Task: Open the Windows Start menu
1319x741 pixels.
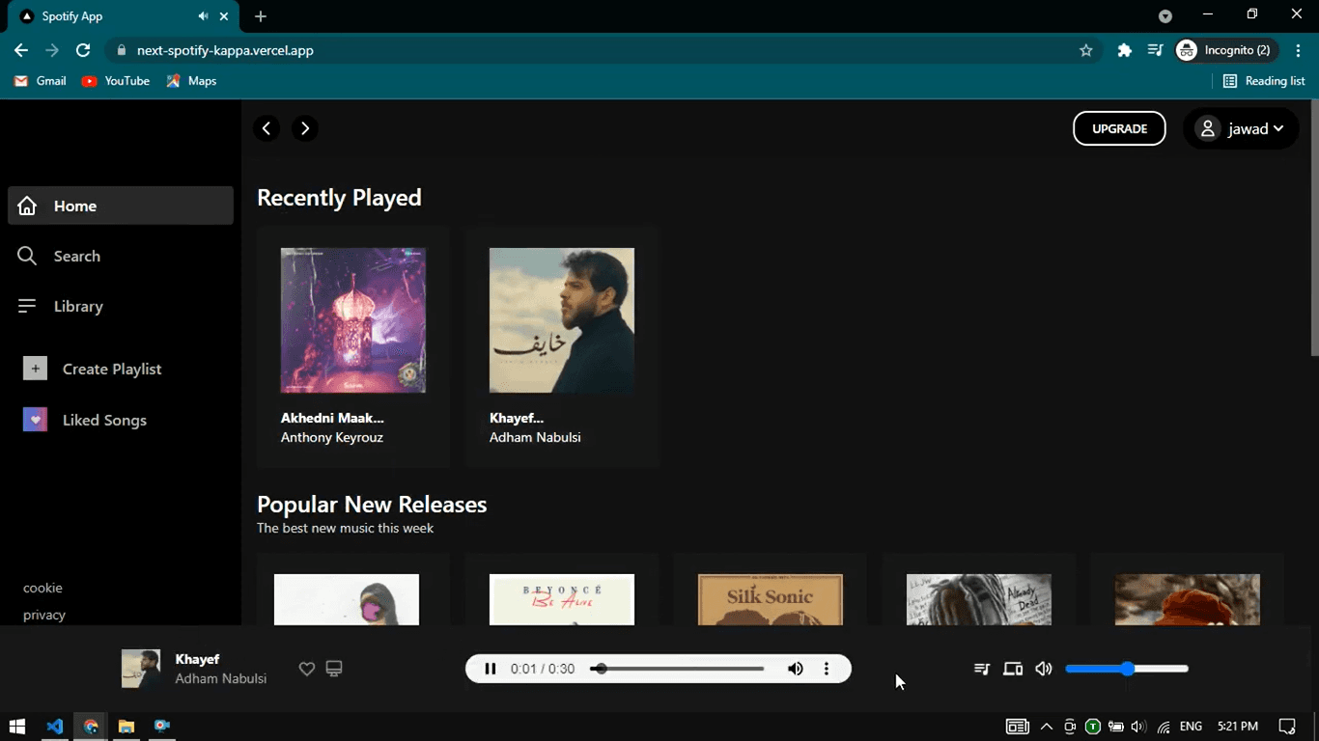Action: [x=16, y=727]
